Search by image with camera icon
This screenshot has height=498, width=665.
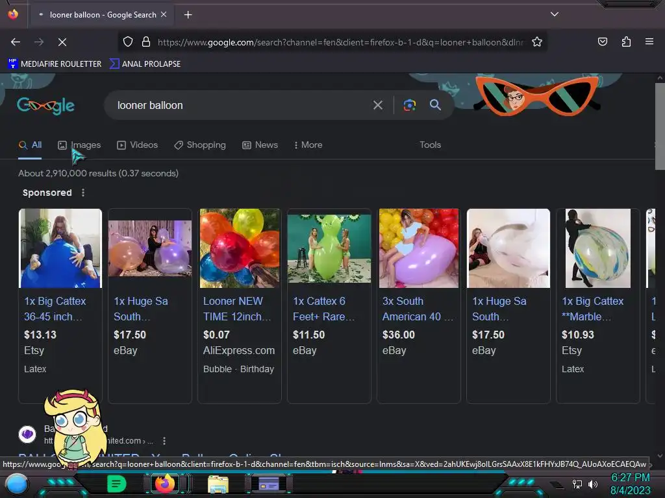[x=409, y=105]
